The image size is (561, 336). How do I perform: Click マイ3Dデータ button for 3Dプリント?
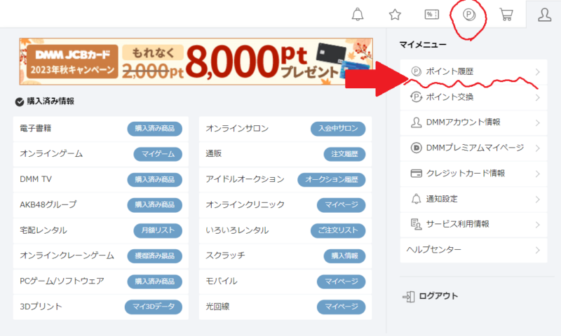pyautogui.click(x=153, y=307)
